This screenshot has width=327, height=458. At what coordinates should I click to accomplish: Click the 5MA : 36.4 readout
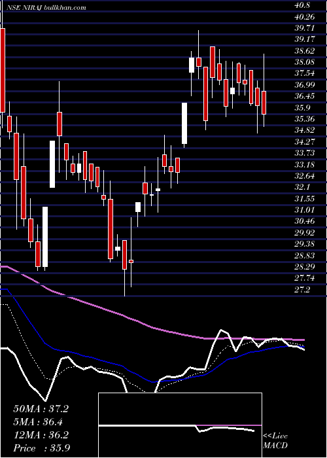(38, 422)
